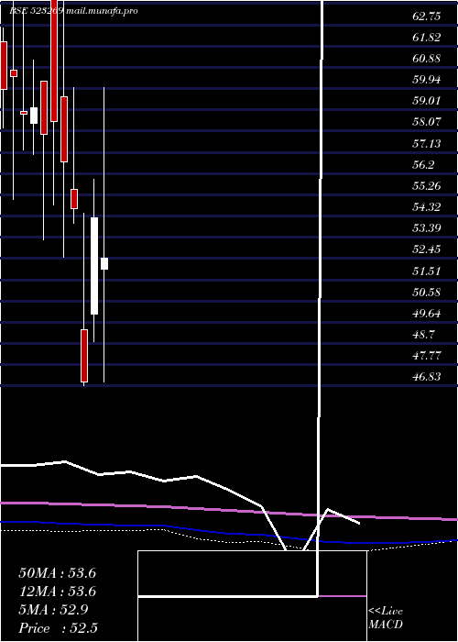This screenshot has width=458, height=642.
Task: Click the 58.07 price axis label
Action: 427,122
